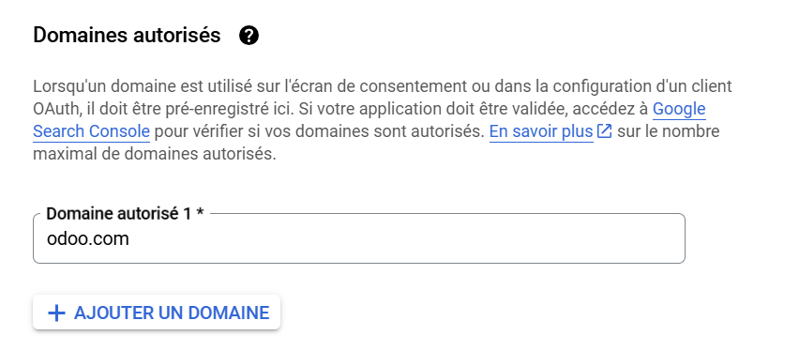The image size is (799, 351).
Task: Follow the En savoir plus link
Action: point(541,131)
